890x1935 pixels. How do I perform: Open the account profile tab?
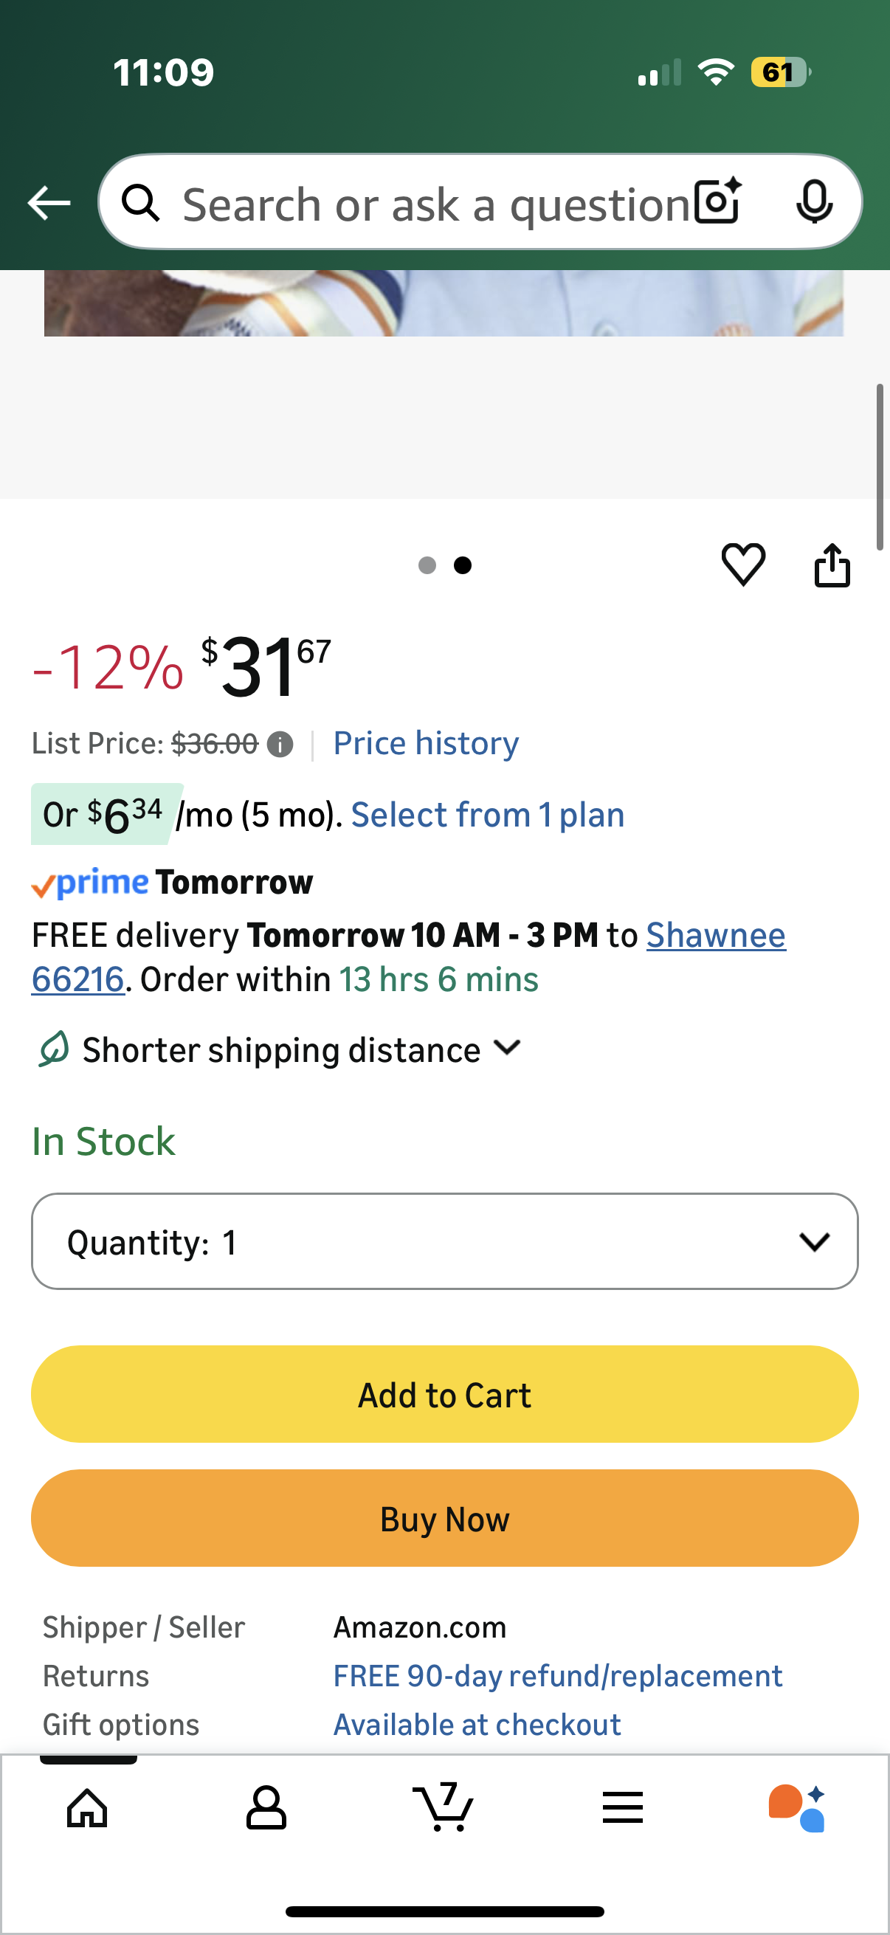(266, 1807)
